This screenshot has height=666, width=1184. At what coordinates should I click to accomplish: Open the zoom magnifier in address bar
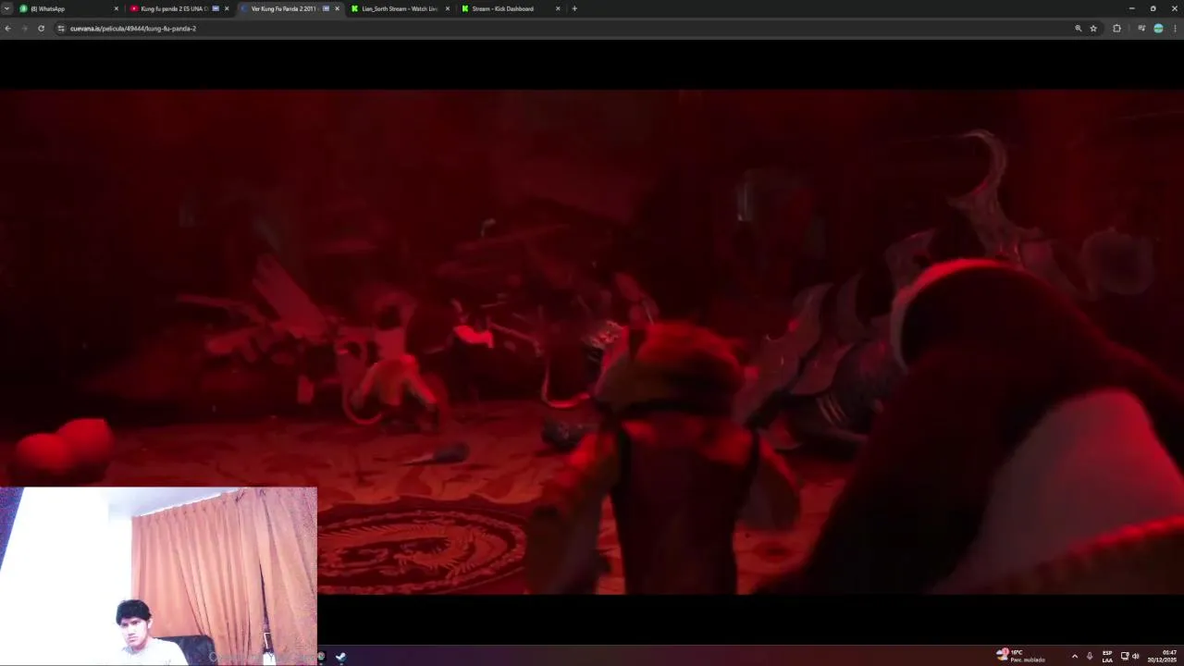coord(1079,29)
